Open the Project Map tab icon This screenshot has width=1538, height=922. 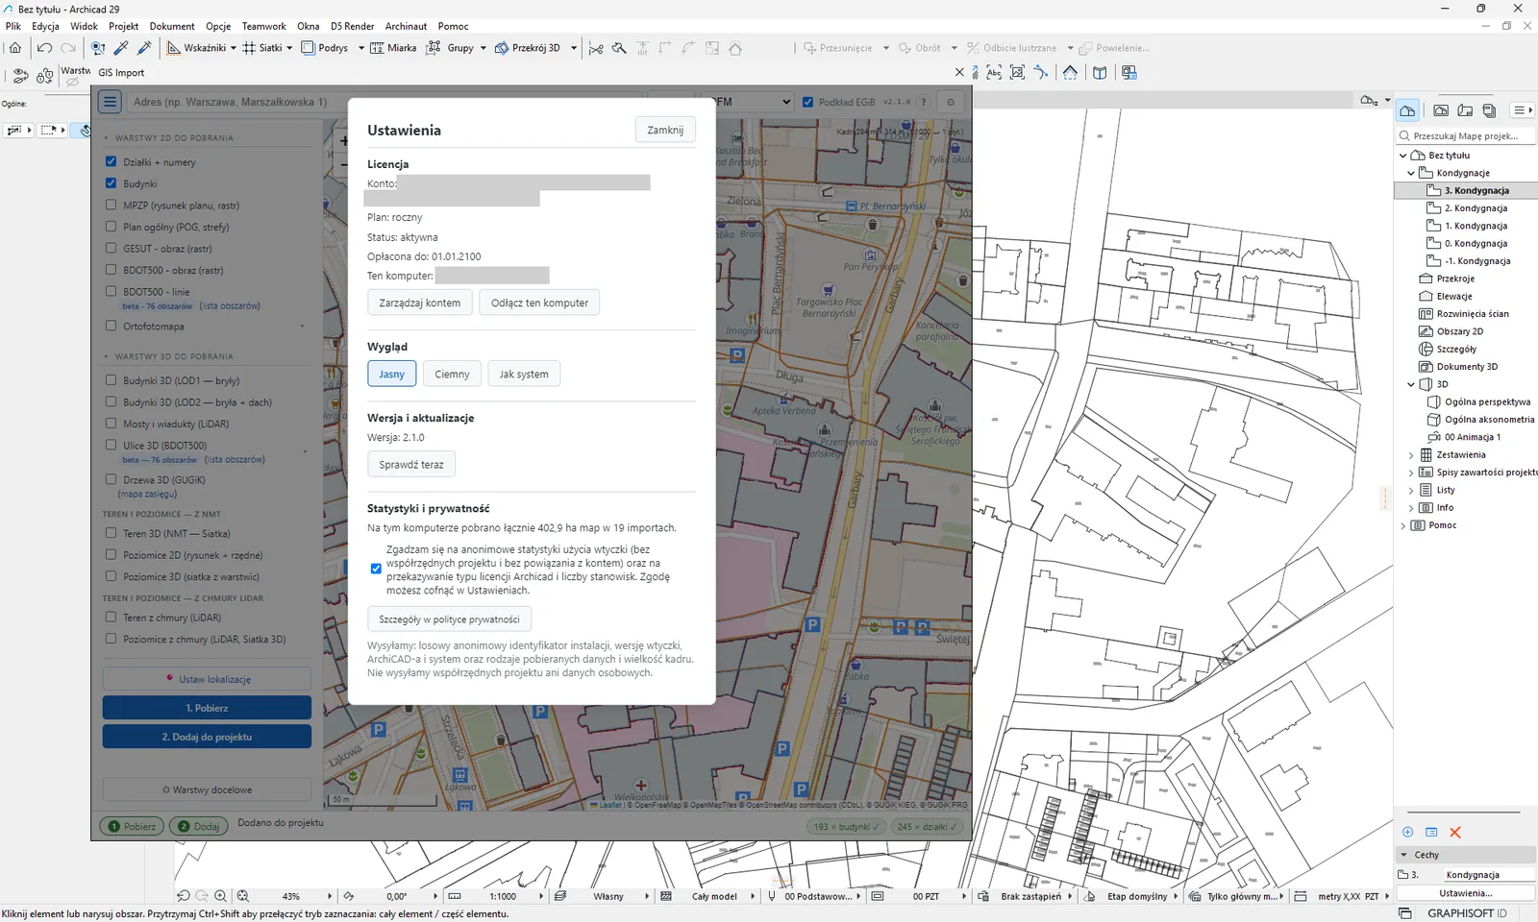pyautogui.click(x=1407, y=110)
